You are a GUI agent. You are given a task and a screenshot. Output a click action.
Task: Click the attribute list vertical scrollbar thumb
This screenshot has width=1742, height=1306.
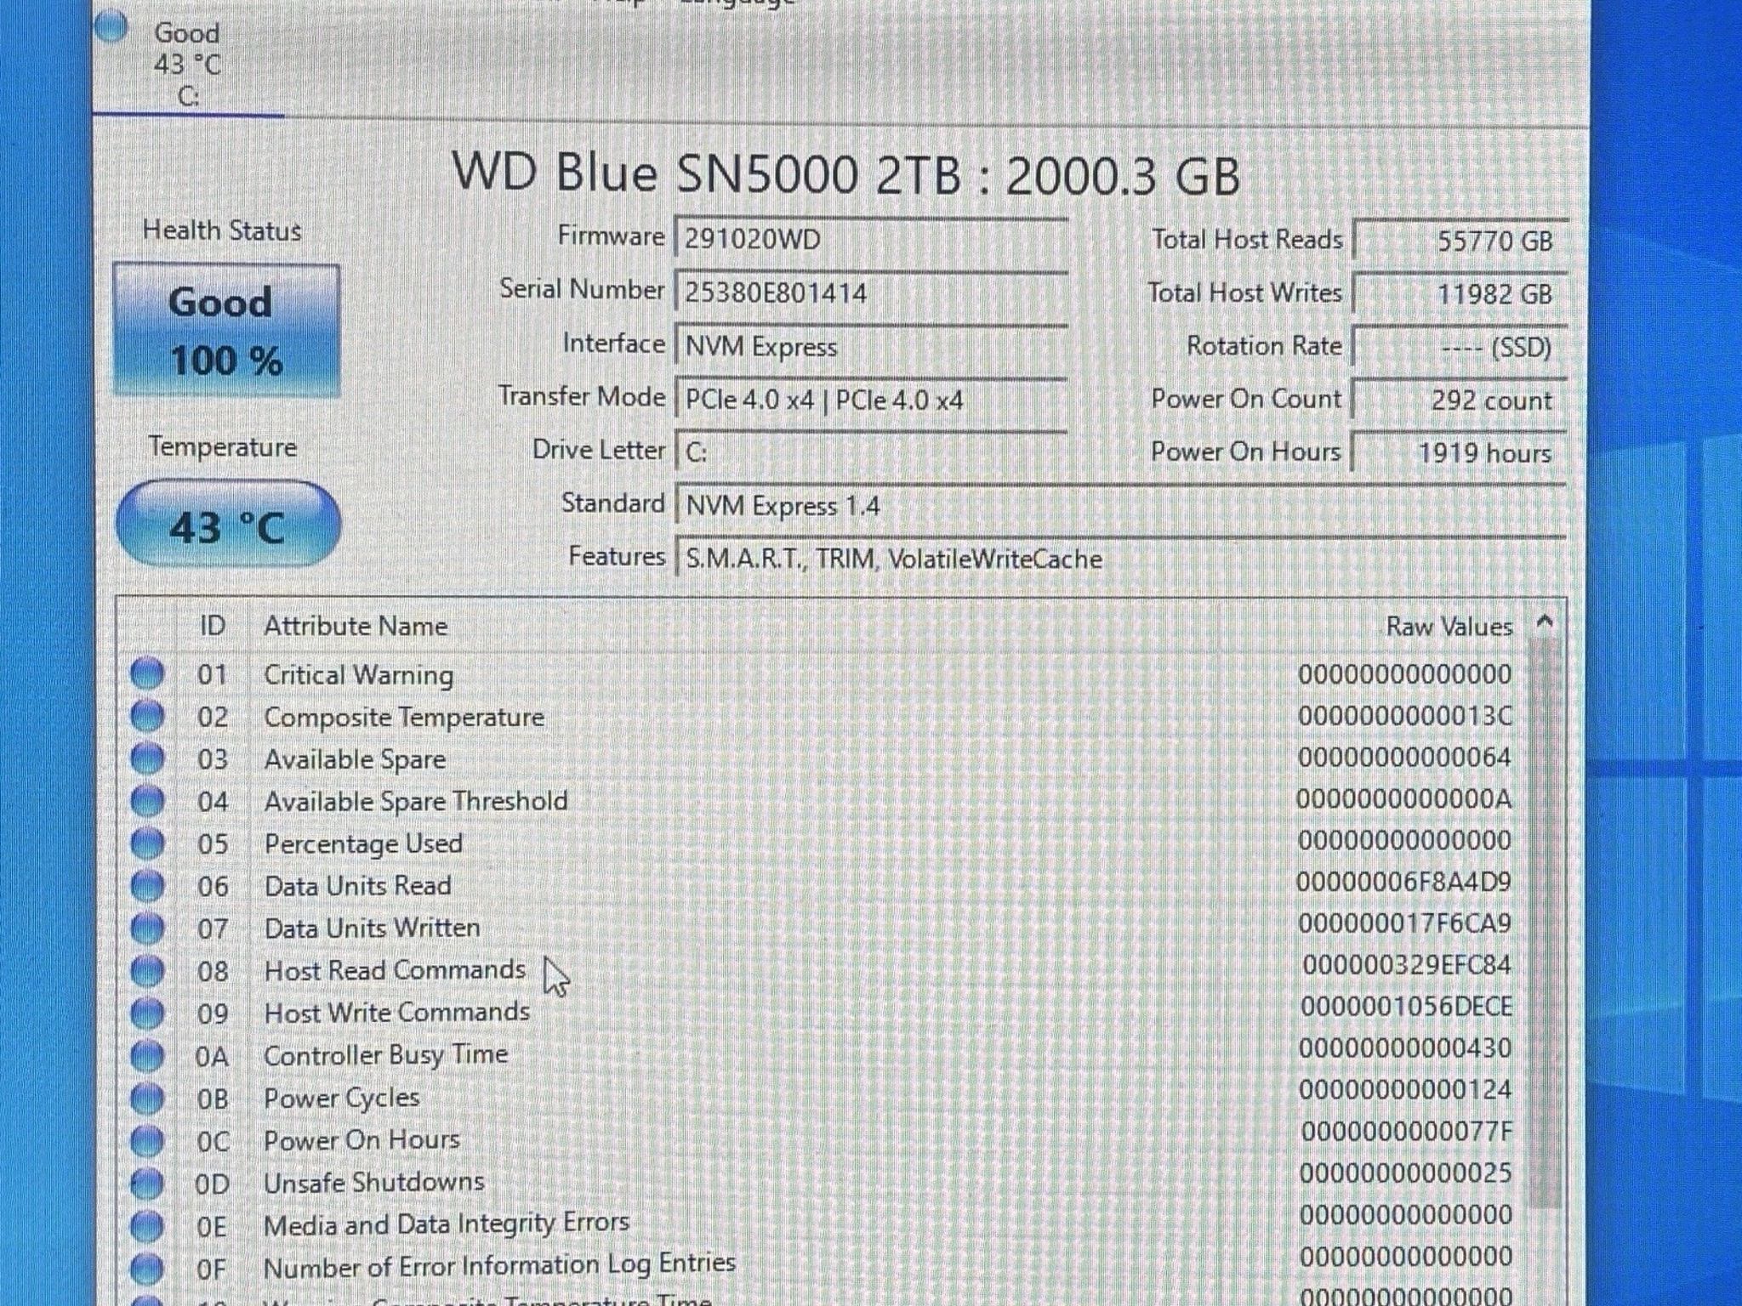[1545, 922]
